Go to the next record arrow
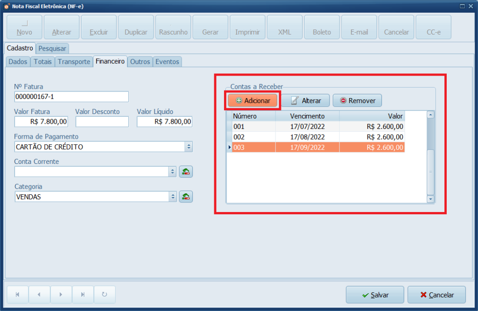478x311 pixels. pos(61,295)
